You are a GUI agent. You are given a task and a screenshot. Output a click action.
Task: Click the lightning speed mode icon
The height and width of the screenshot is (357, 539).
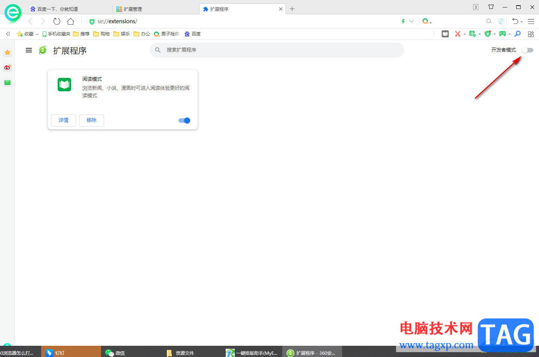[403, 21]
